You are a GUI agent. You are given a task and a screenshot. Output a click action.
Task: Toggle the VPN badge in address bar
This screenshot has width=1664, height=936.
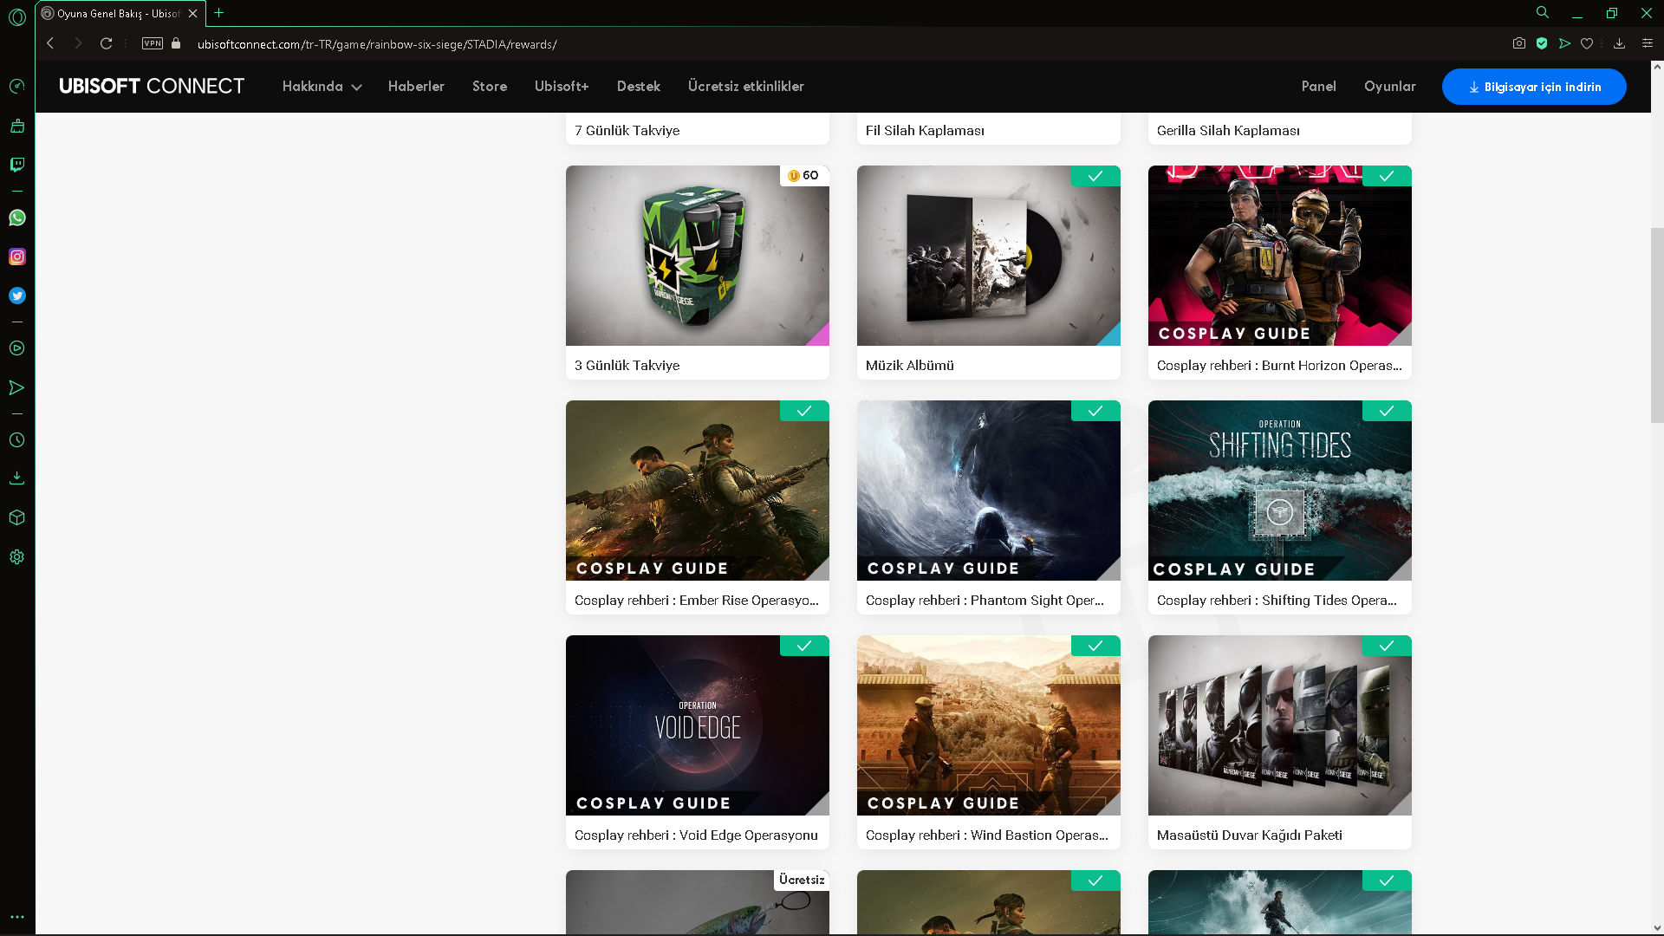(153, 43)
